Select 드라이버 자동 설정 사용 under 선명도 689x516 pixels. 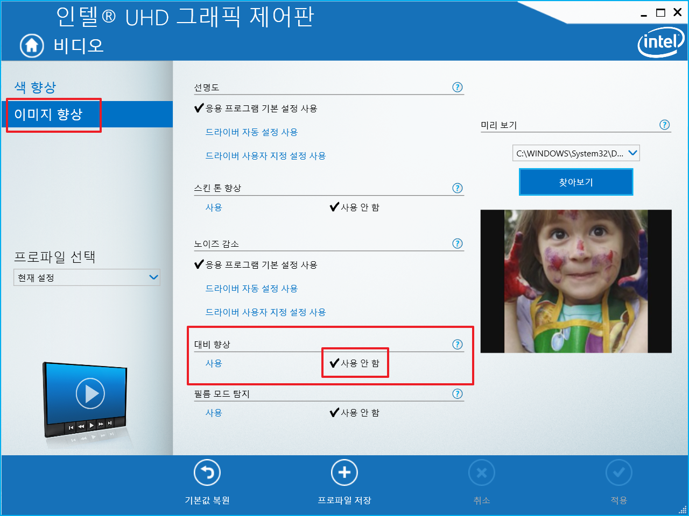coord(251,132)
